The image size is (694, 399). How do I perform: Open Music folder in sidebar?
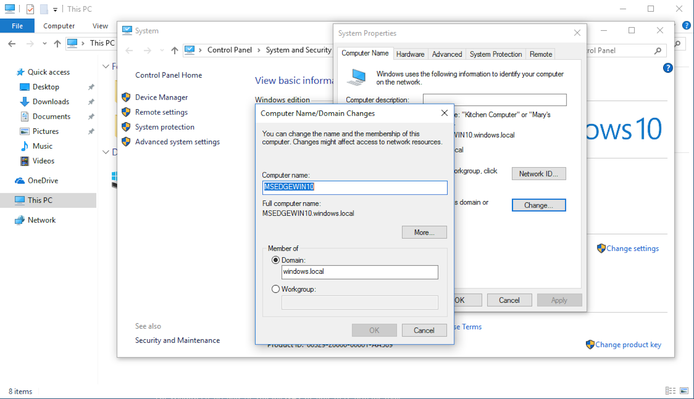pos(43,146)
